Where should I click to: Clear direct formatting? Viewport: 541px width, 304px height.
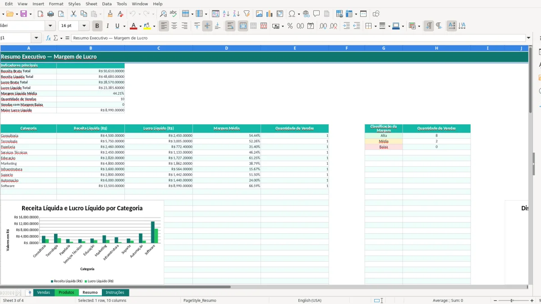[120, 14]
